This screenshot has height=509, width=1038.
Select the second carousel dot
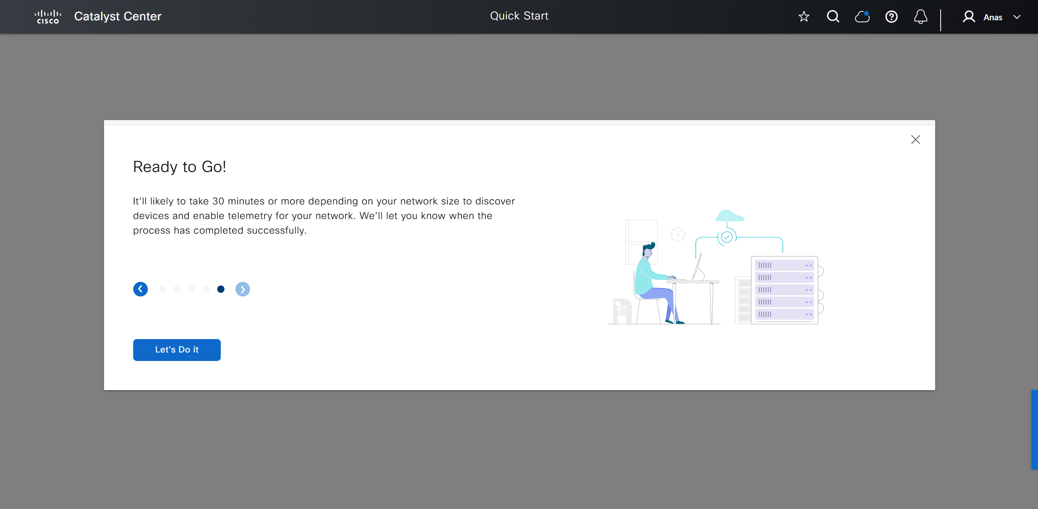pyautogui.click(x=177, y=289)
